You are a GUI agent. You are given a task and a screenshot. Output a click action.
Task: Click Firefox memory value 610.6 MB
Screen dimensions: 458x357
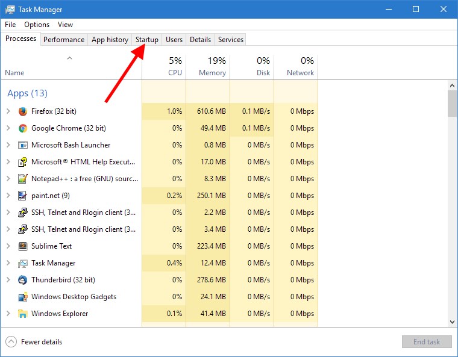pos(211,111)
